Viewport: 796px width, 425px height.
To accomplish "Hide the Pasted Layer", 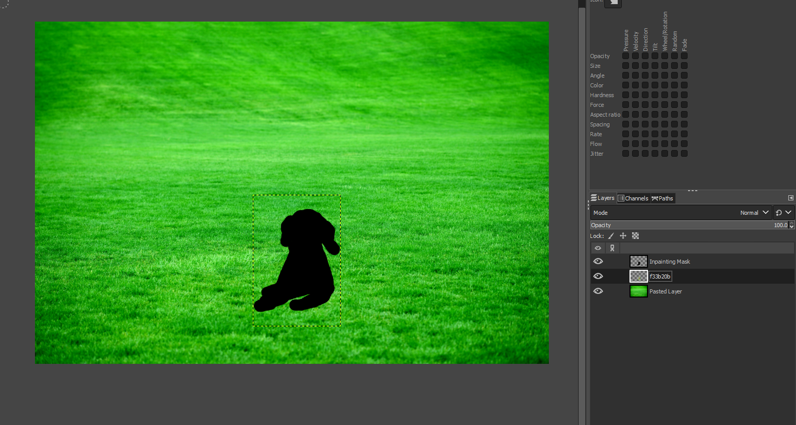I will coord(598,291).
